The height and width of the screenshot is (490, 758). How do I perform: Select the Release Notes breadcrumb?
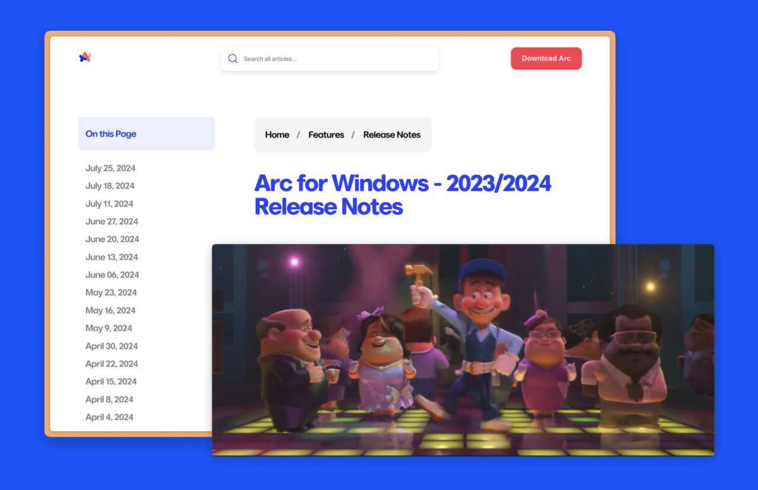click(391, 134)
